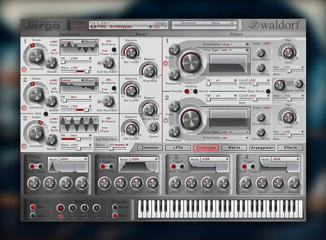Toggle the oscillator Sync switch
This screenshot has height=240, width=326.
pyautogui.click(x=46, y=114)
